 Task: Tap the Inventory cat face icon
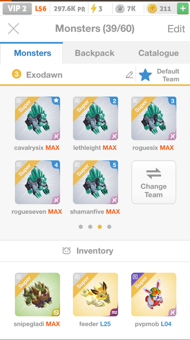tap(66, 251)
